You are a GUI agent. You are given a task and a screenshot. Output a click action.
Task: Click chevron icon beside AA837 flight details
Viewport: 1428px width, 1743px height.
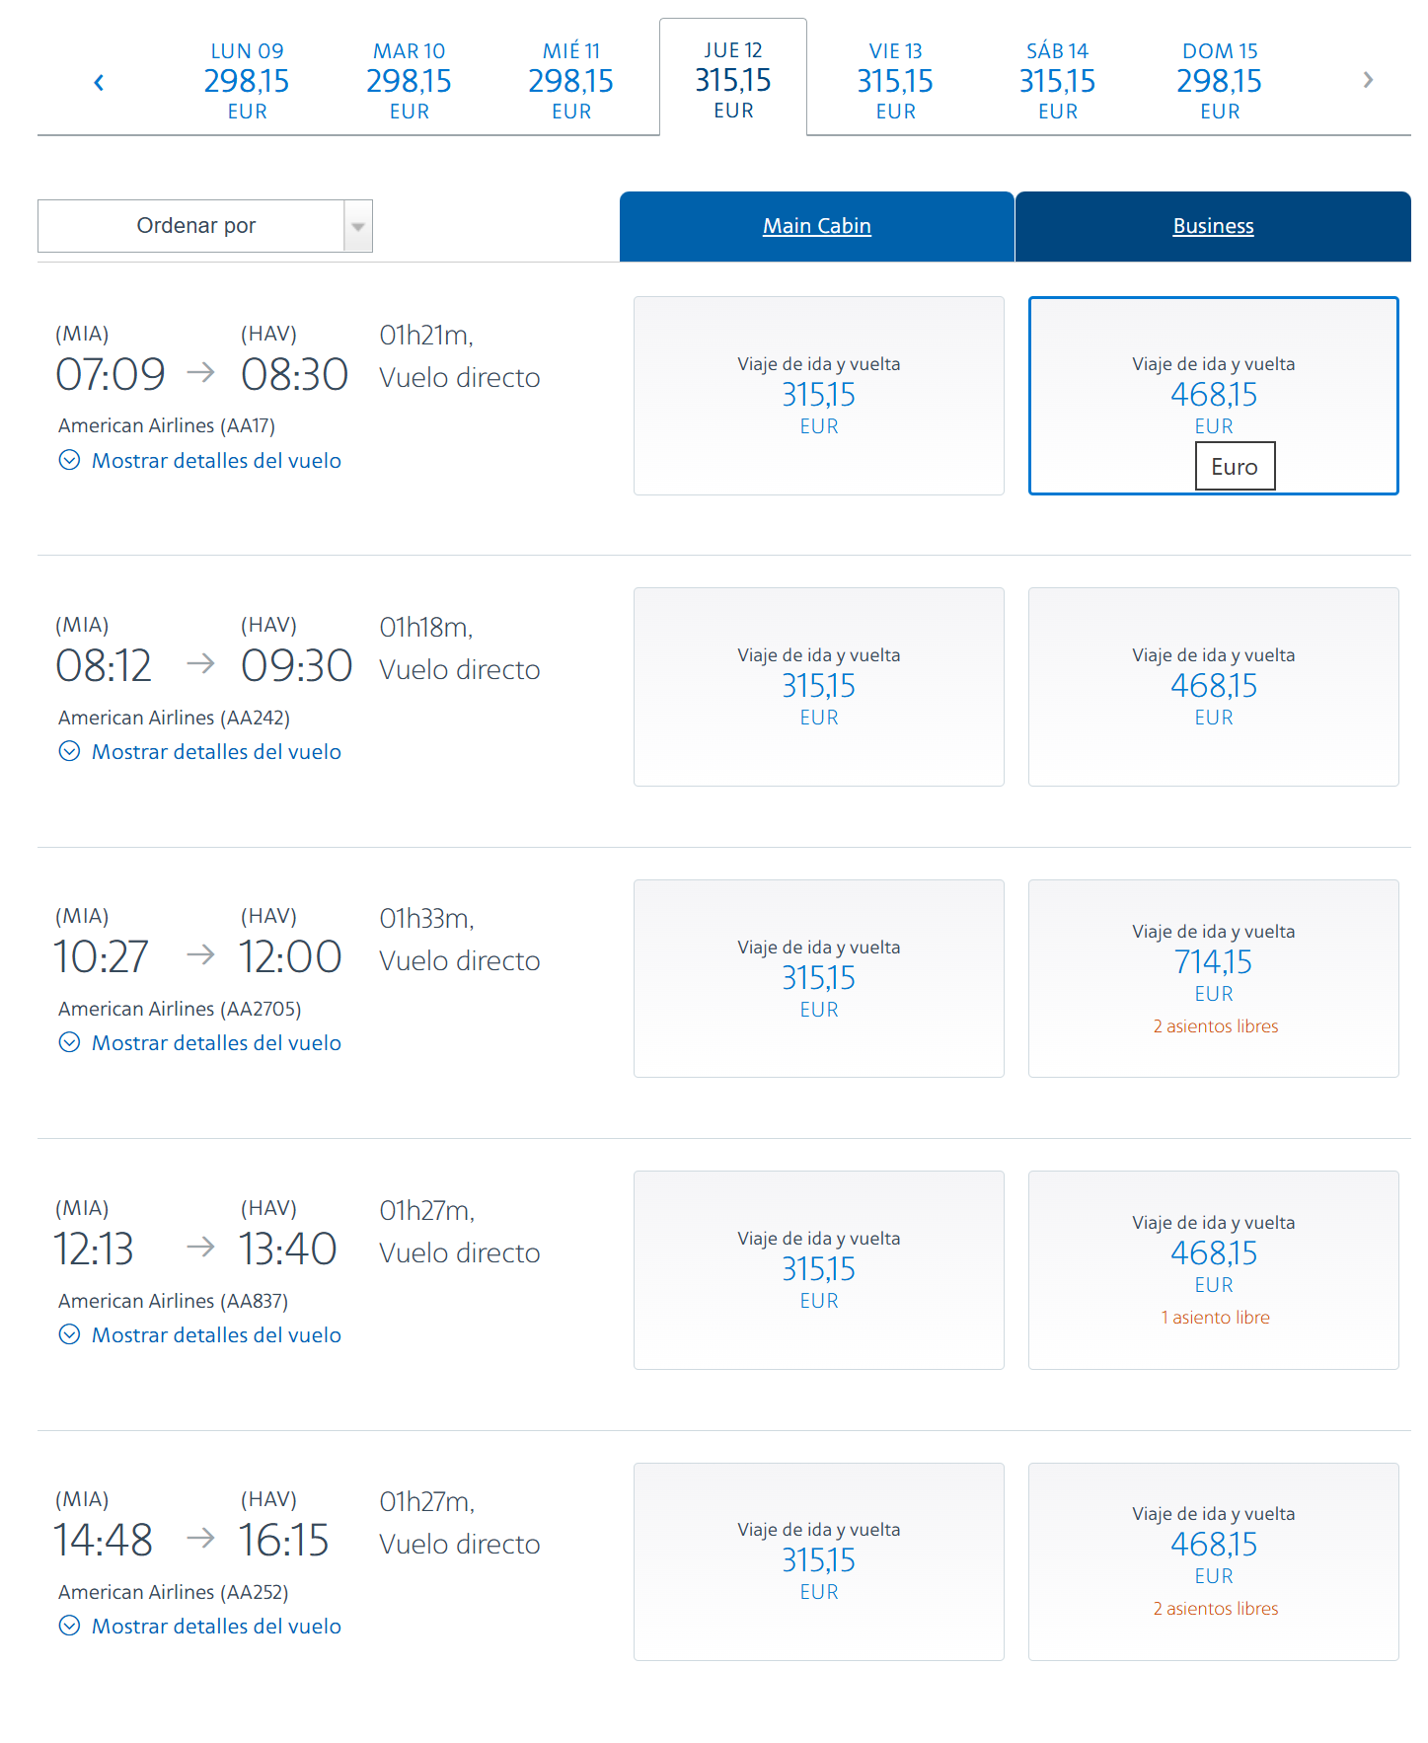click(69, 1334)
